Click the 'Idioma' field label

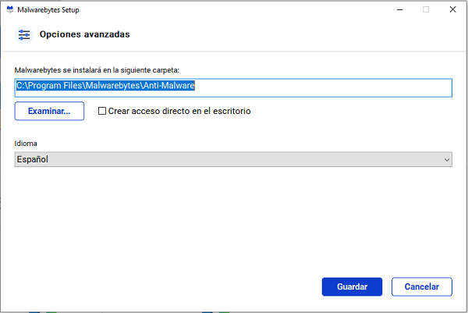pyautogui.click(x=26, y=144)
